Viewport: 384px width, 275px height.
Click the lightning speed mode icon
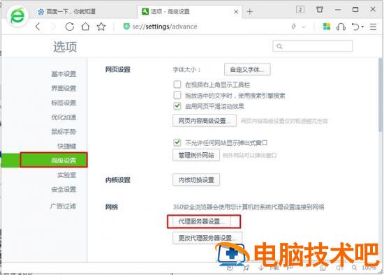[x=294, y=27]
